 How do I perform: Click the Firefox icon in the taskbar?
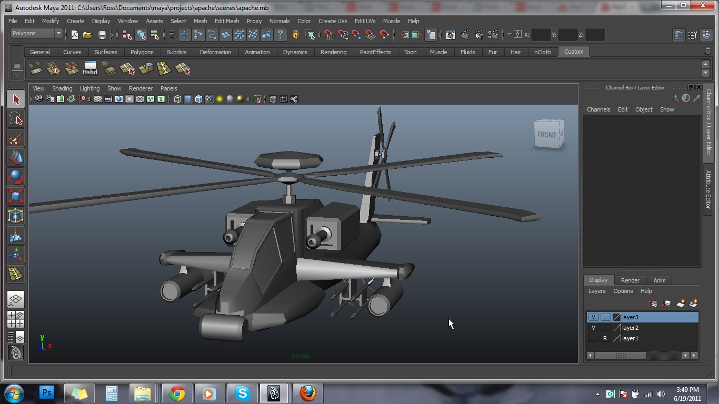(308, 393)
